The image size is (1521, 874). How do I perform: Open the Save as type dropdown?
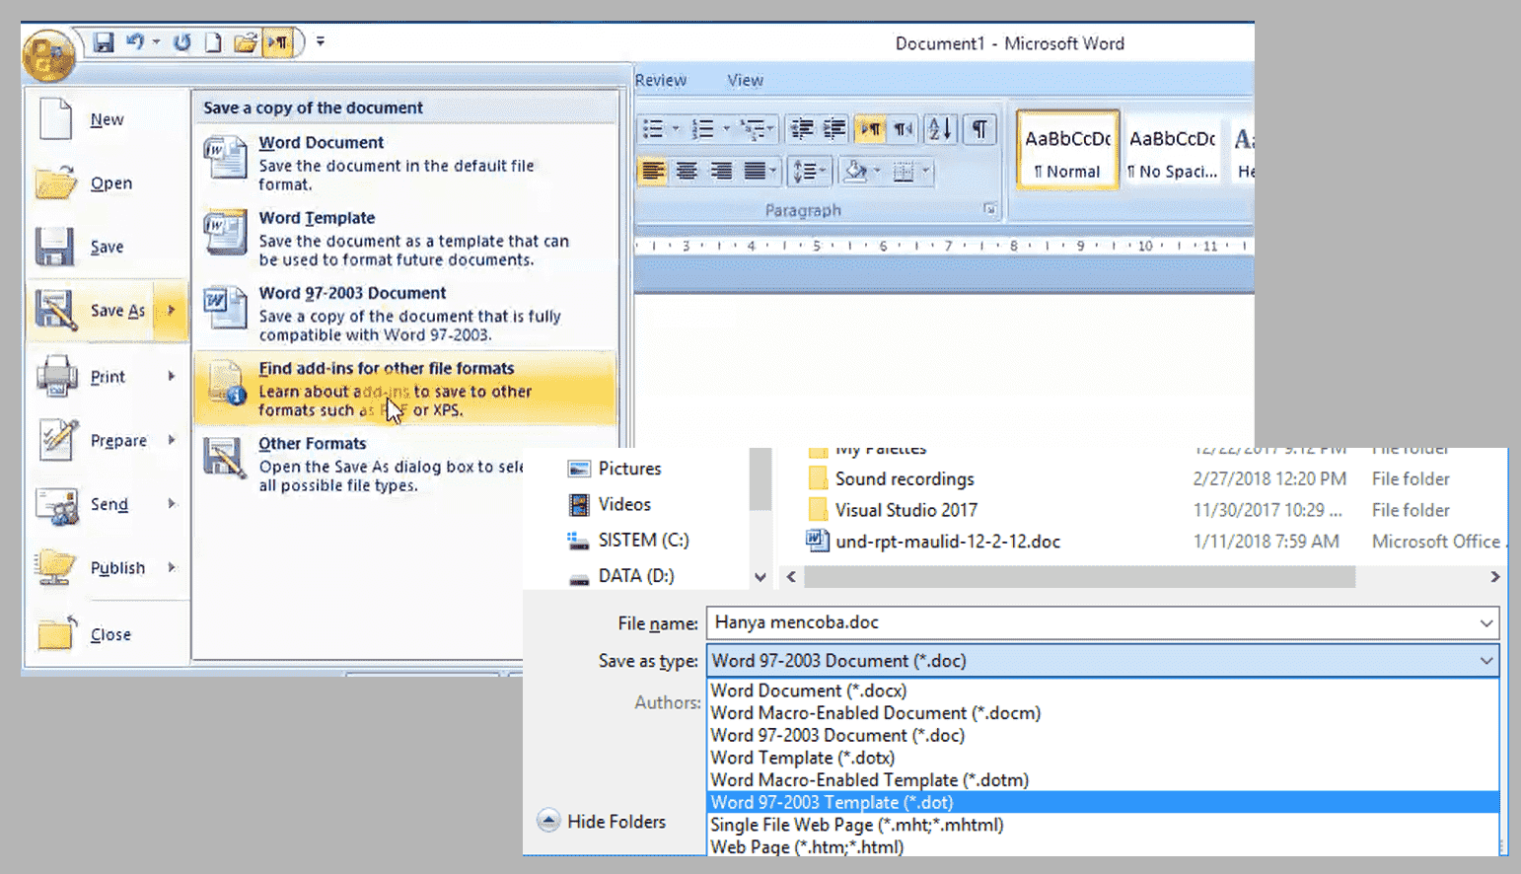pos(1485,660)
